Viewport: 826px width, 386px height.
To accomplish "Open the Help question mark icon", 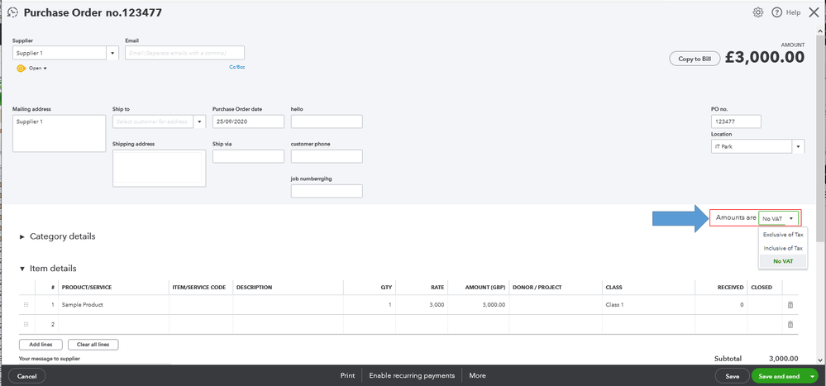I will 776,12.
